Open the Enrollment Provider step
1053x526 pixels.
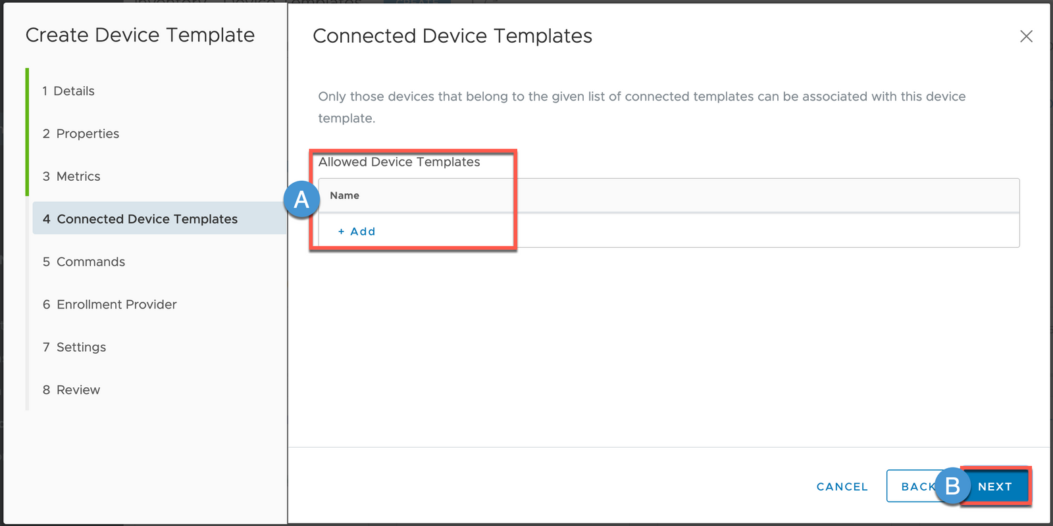click(110, 304)
